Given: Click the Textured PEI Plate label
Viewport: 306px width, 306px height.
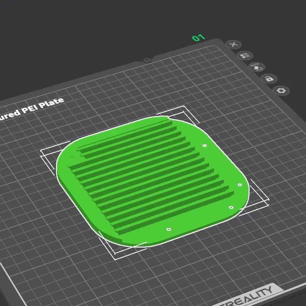Looking at the screenshot, I should click(x=31, y=110).
